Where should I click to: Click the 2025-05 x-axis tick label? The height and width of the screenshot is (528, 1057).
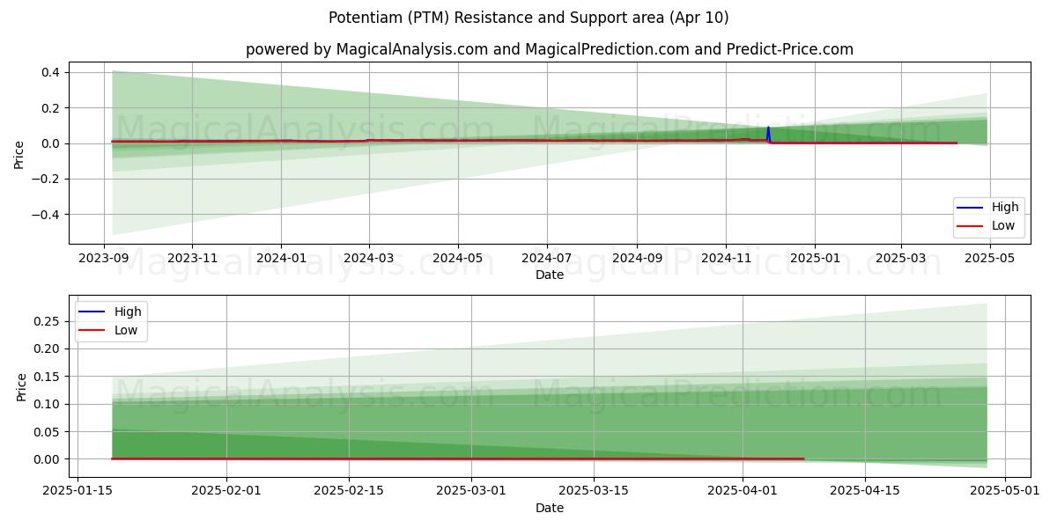pyautogui.click(x=989, y=259)
